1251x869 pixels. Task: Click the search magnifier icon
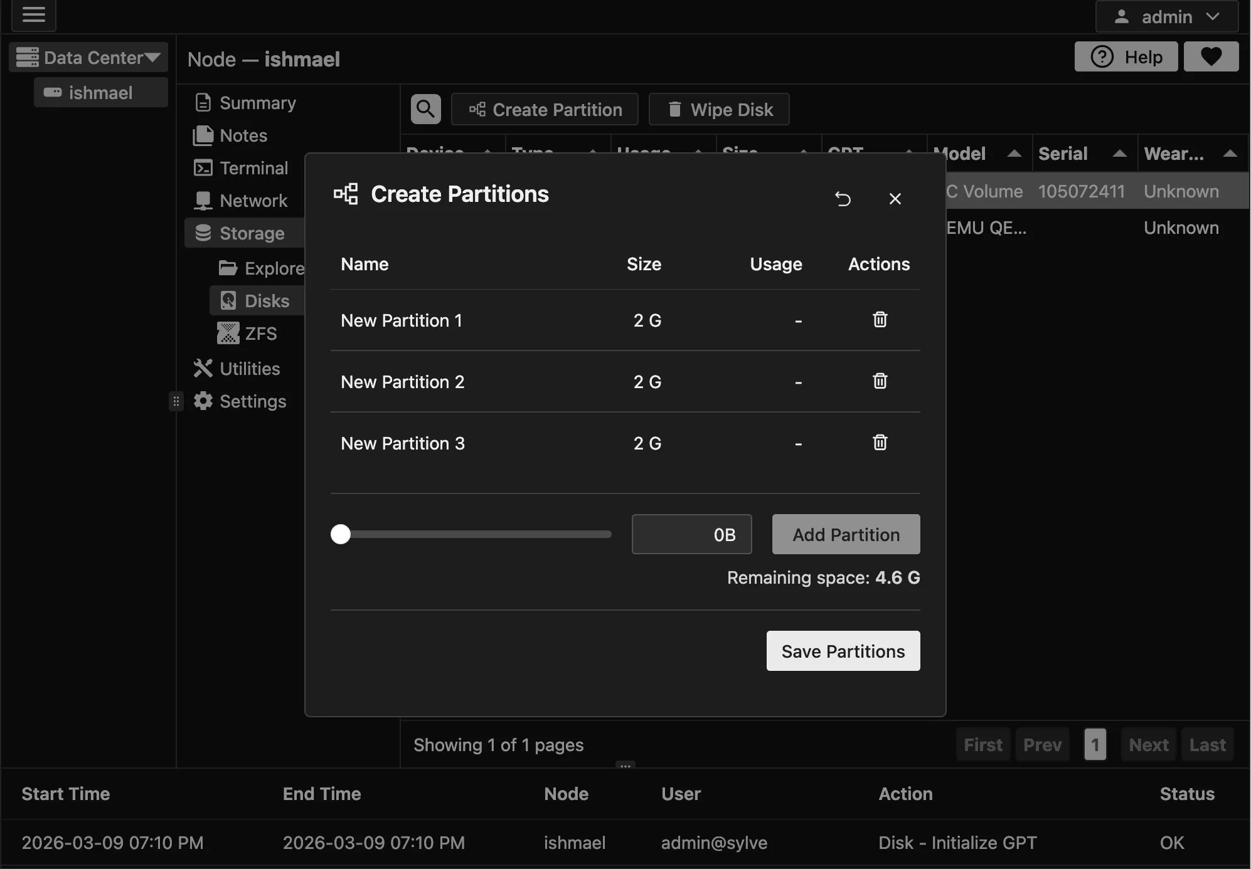(425, 108)
